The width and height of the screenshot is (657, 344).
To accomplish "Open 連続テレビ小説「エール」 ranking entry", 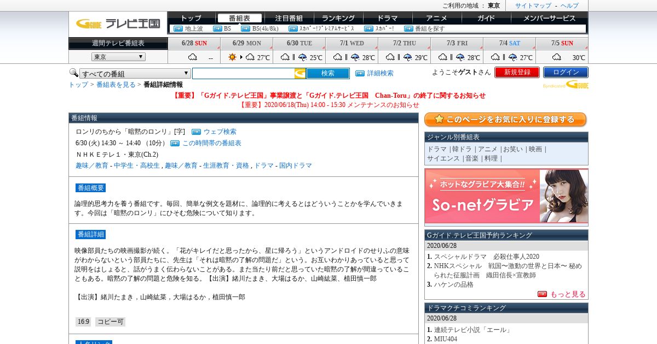I will 472,330.
